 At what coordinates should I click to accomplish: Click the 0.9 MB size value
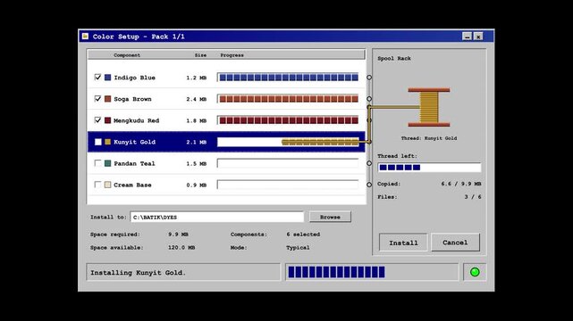(x=197, y=185)
